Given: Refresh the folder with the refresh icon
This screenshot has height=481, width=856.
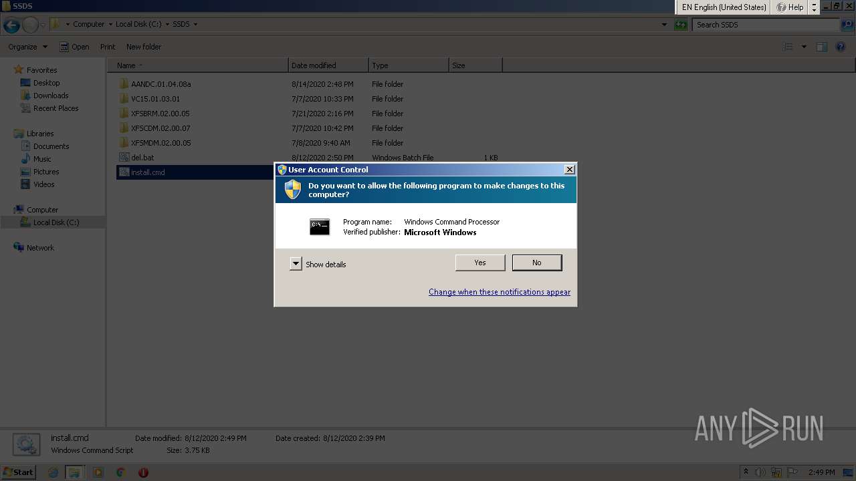Looking at the screenshot, I should (681, 25).
